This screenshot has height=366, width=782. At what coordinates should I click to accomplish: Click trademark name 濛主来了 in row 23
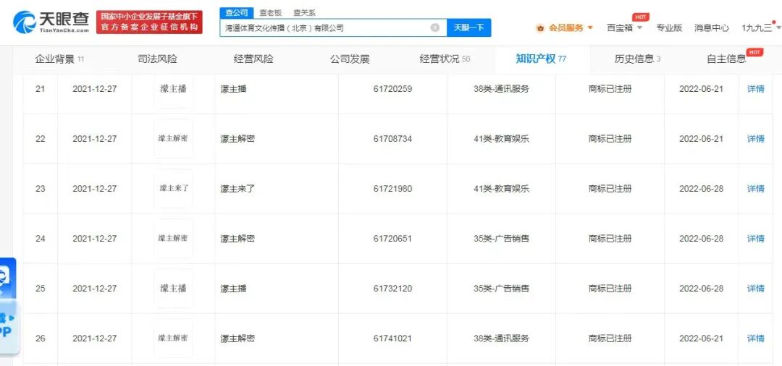pyautogui.click(x=238, y=189)
